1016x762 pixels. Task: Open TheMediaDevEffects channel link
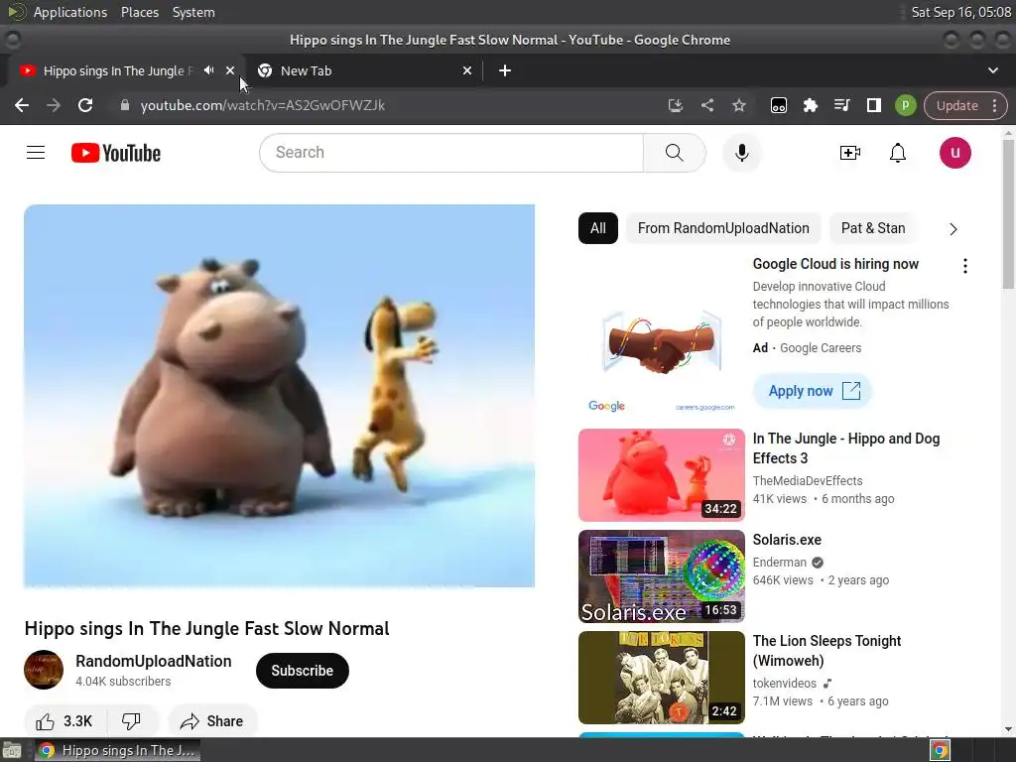pos(808,481)
